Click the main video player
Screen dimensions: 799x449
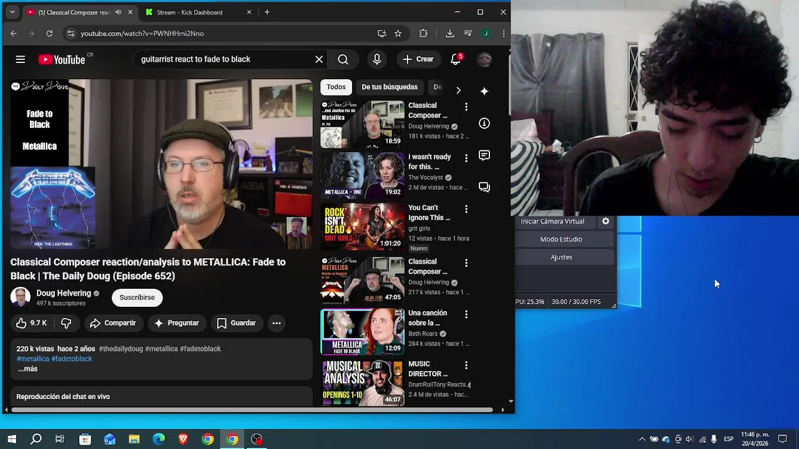[x=161, y=164]
